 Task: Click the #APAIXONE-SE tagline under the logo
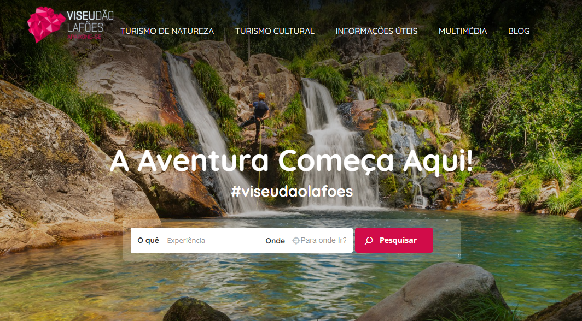(x=84, y=37)
